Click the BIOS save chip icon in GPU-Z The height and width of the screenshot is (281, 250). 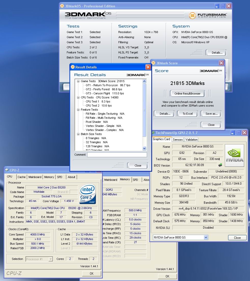(x=220, y=165)
